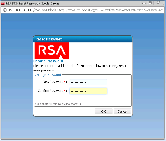The image size is (166, 141).
Task: Select the address bar URL text
Action: click(x=85, y=10)
